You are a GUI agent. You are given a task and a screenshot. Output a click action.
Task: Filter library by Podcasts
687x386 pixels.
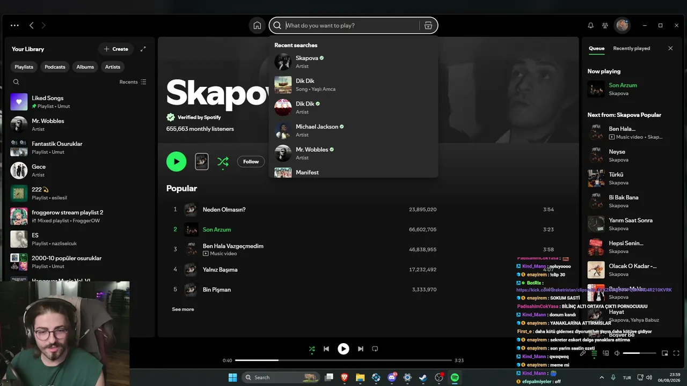point(55,67)
